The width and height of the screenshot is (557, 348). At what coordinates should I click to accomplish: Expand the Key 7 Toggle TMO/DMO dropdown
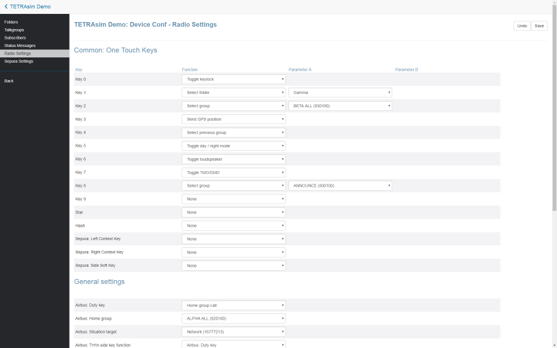(233, 173)
